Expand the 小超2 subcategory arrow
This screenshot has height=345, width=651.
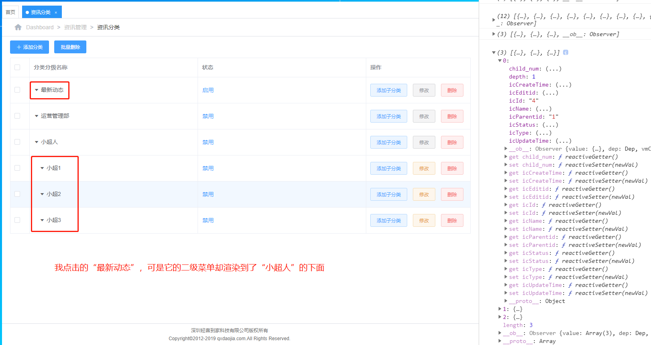coord(42,194)
